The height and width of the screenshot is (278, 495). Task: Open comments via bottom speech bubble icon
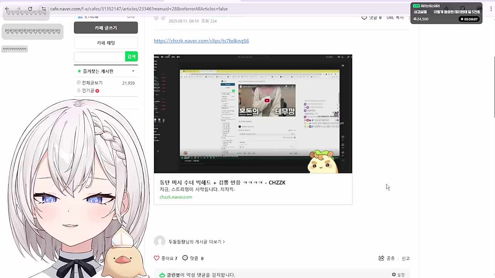185,258
